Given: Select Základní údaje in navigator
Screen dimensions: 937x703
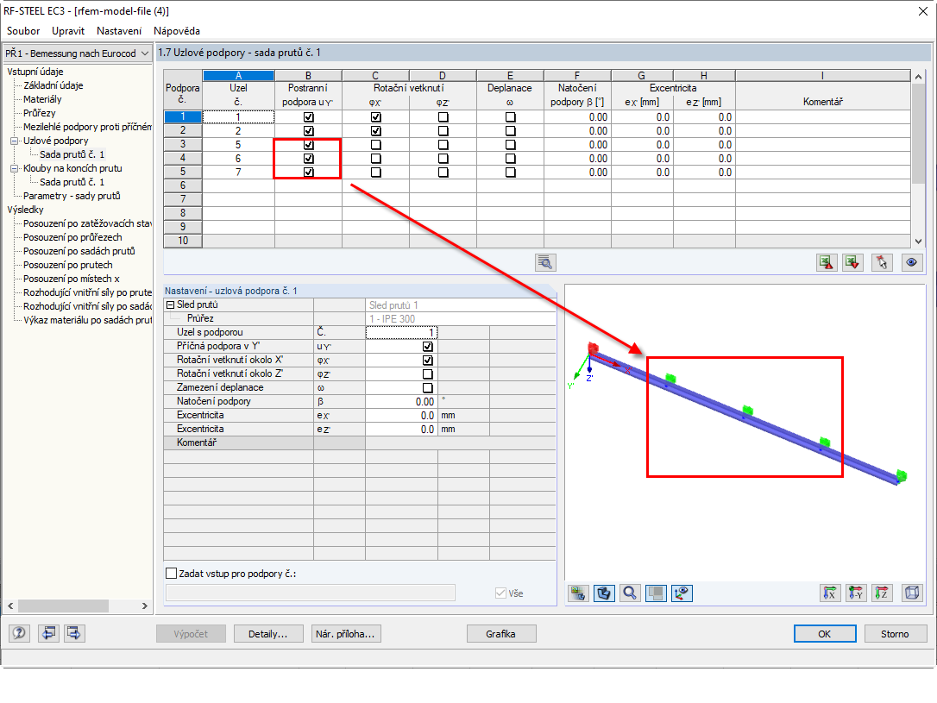Looking at the screenshot, I should point(53,85).
